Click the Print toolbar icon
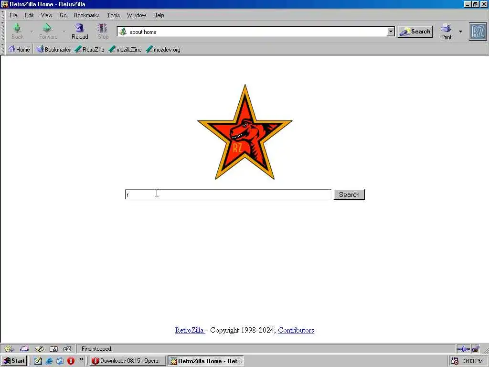This screenshot has height=367, width=489. click(x=446, y=32)
